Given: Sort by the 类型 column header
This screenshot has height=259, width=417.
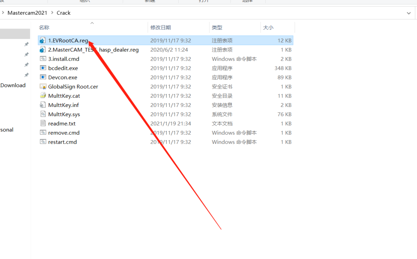Looking at the screenshot, I should tap(217, 27).
